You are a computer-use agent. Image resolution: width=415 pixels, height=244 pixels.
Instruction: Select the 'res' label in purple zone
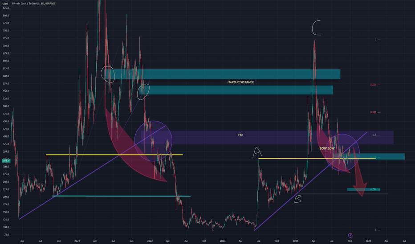click(240, 134)
